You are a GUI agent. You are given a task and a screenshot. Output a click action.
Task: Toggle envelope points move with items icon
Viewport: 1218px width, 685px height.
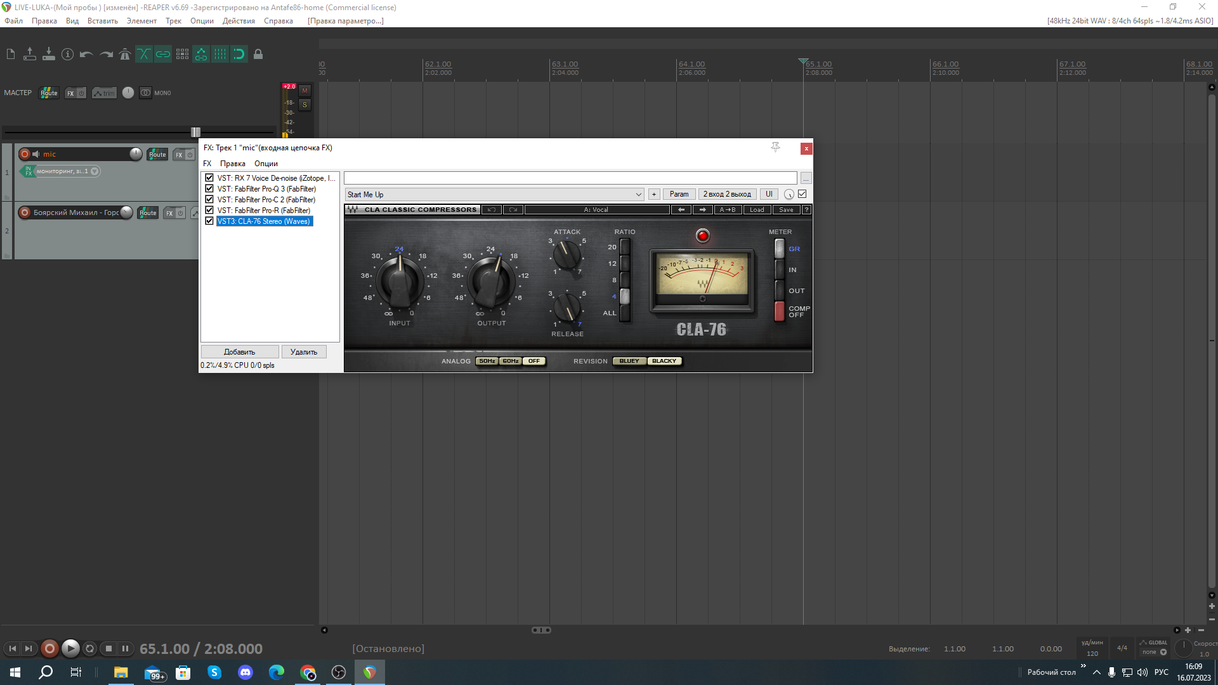201,55
